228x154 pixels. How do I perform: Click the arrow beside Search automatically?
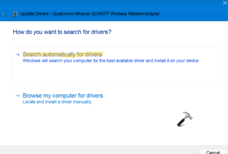(17, 54)
